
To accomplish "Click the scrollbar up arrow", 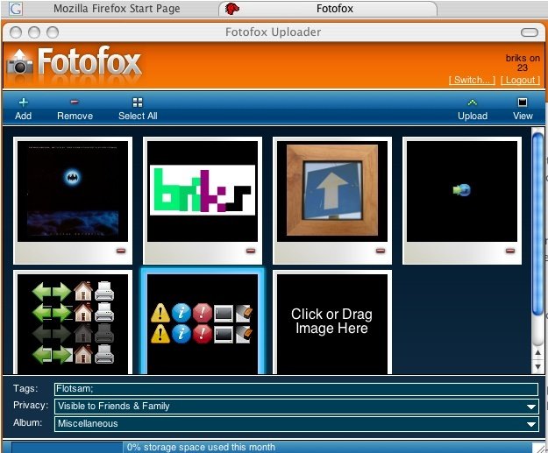I will pyautogui.click(x=538, y=353).
